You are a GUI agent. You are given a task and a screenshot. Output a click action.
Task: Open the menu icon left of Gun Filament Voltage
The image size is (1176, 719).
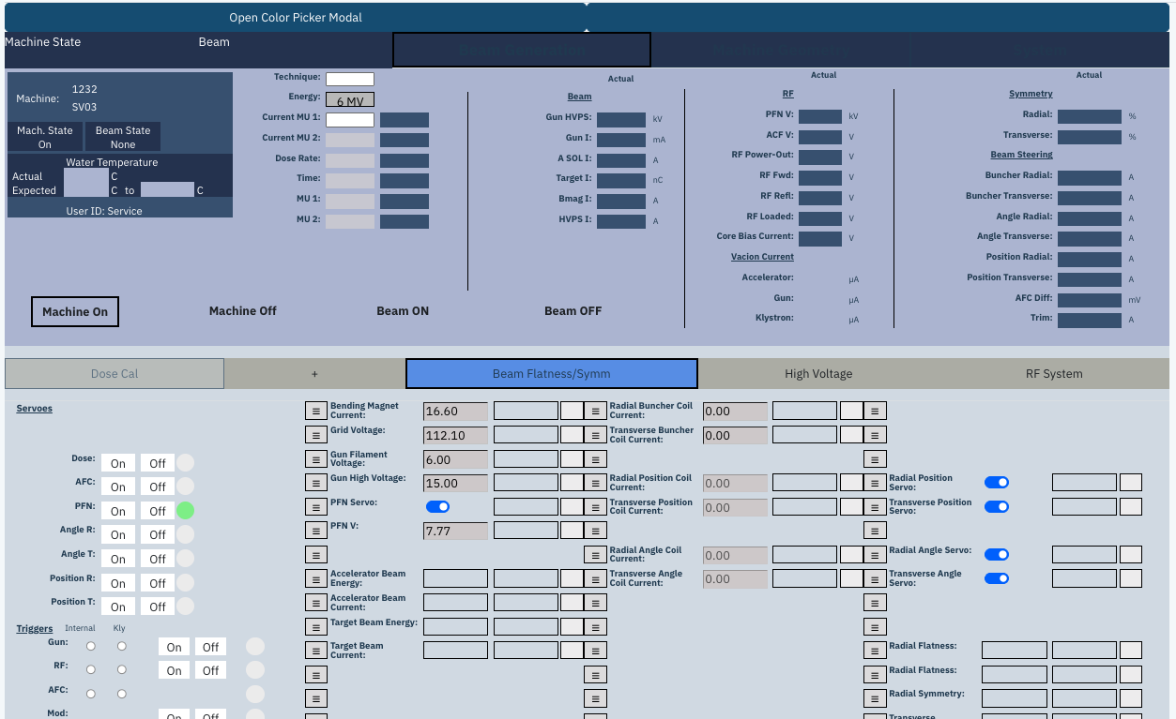316,459
